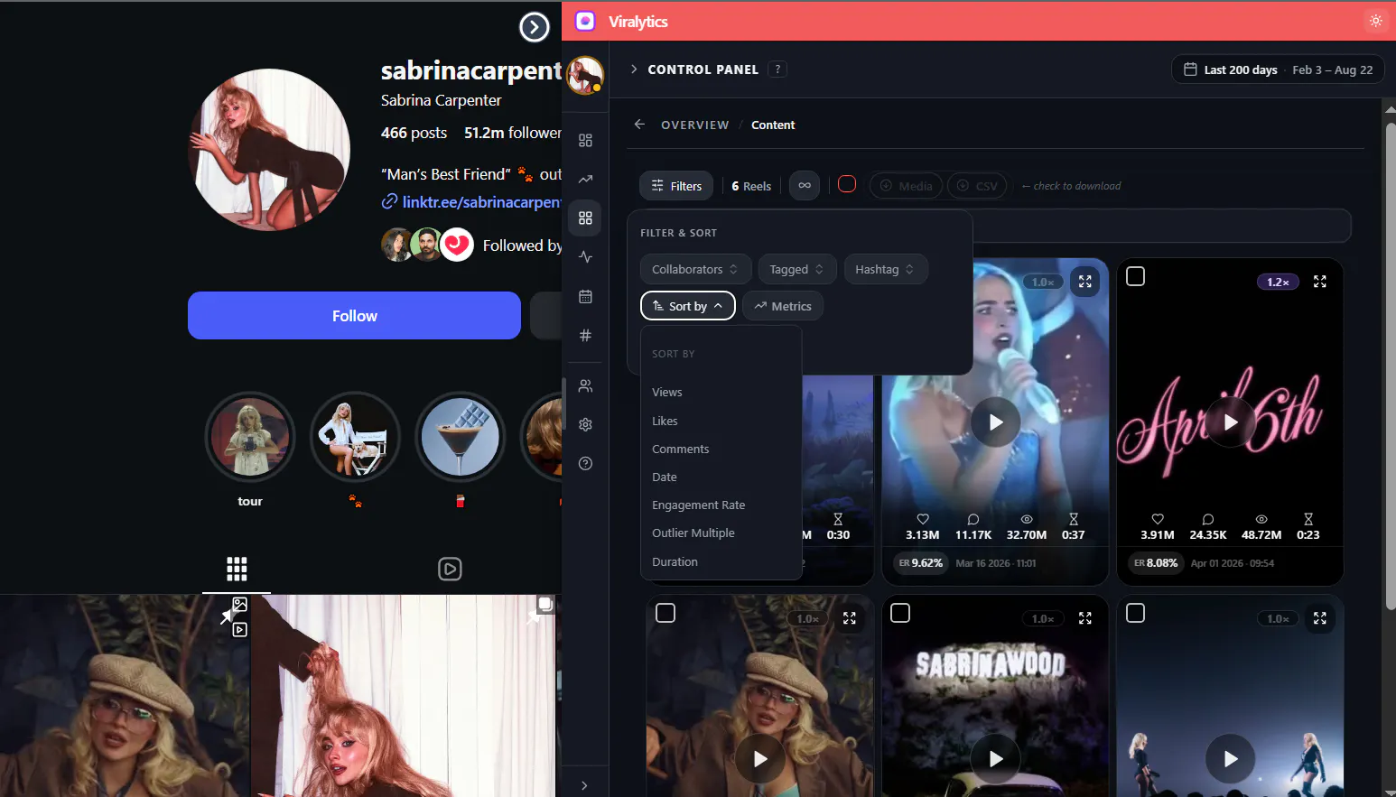Open the calendar icon in sidebar
Image resolution: width=1396 pixels, height=797 pixels.
pyautogui.click(x=585, y=296)
